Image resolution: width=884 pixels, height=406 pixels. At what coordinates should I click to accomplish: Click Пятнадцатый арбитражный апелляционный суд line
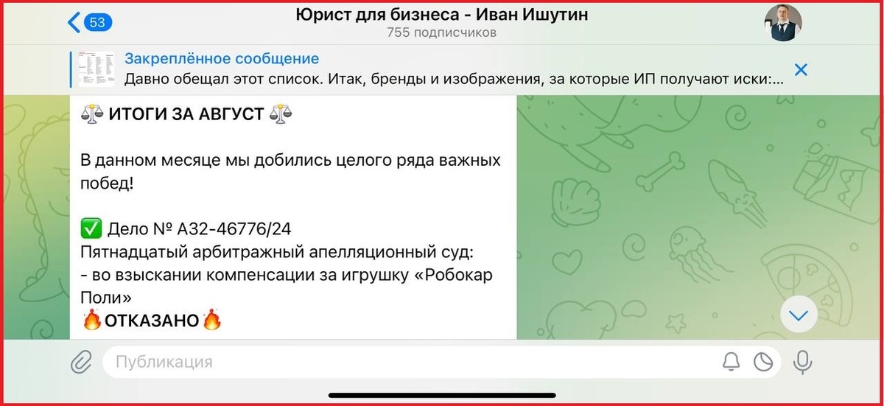coord(276,252)
